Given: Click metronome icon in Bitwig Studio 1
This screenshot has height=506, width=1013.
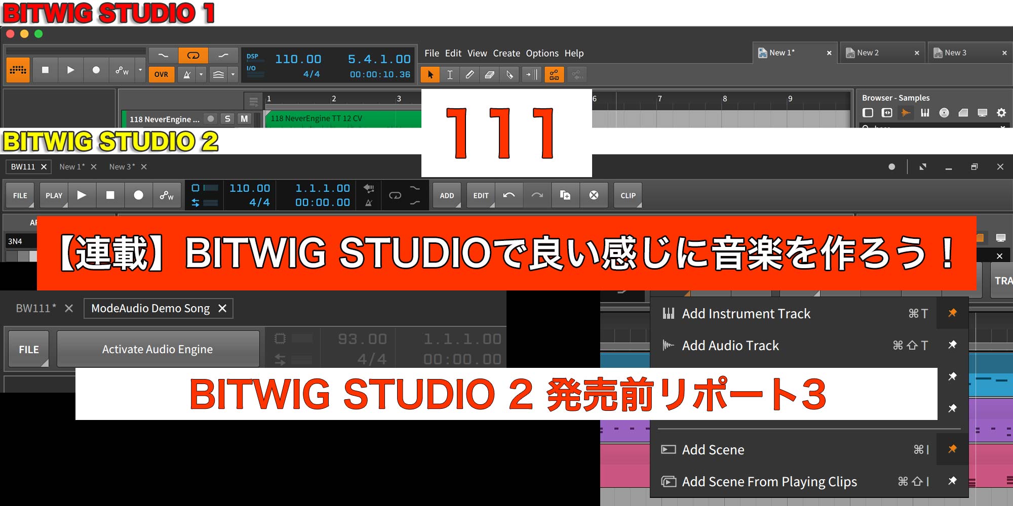Looking at the screenshot, I should [x=187, y=74].
